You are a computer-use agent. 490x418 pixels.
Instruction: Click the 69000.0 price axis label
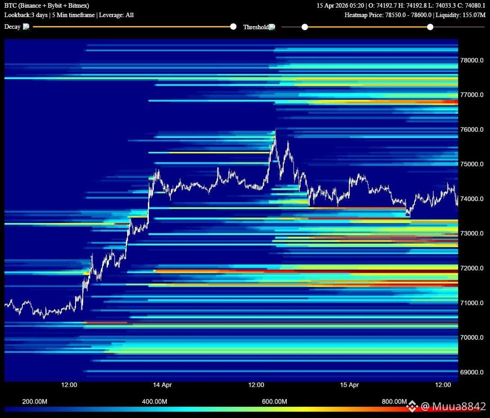point(472,373)
